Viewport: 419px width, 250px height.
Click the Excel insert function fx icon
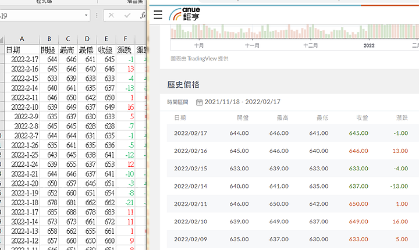coord(143,16)
